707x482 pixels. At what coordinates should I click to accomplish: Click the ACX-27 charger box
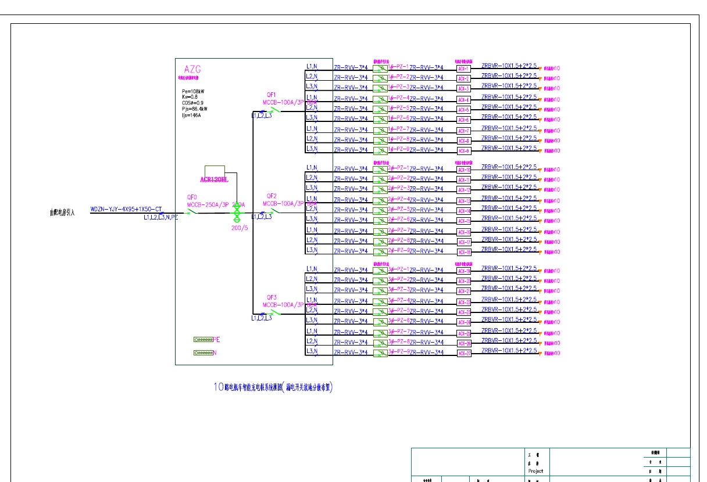point(463,353)
